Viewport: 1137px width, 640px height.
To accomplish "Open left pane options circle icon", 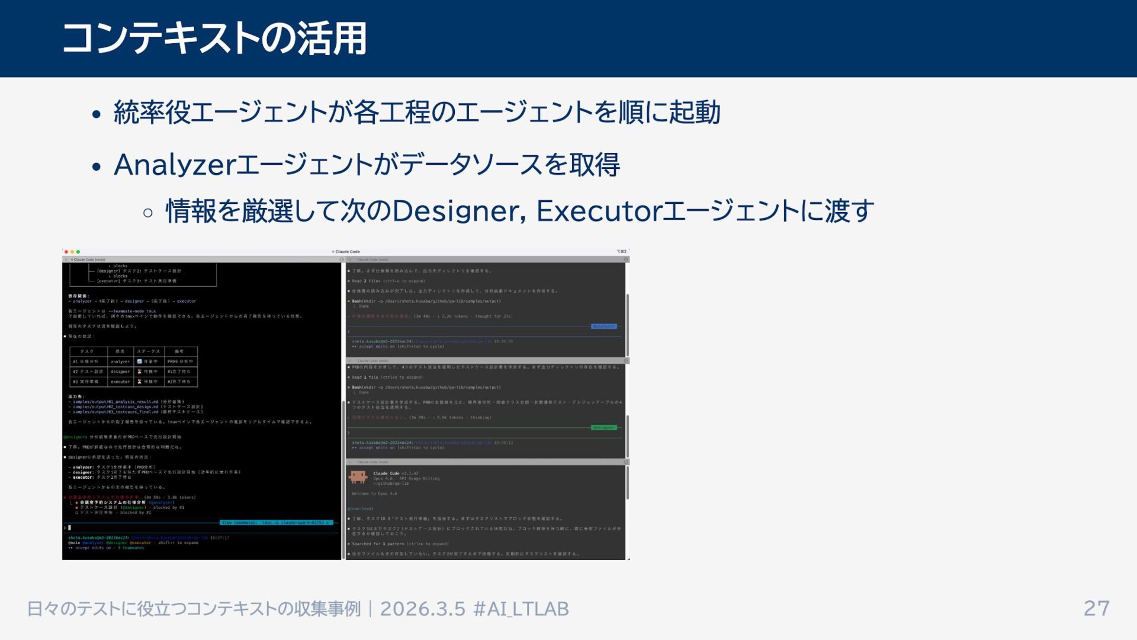I will (x=342, y=260).
